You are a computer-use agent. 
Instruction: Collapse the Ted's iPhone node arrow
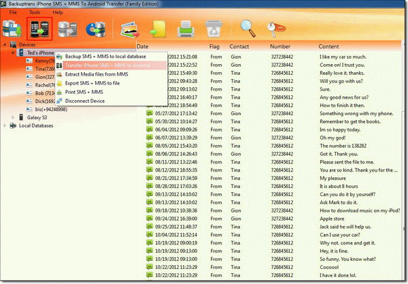(x=13, y=53)
